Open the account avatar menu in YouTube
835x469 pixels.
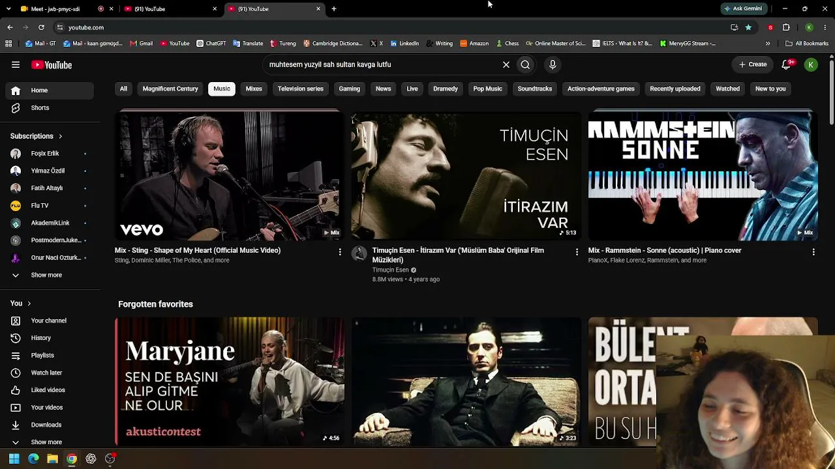pos(811,64)
